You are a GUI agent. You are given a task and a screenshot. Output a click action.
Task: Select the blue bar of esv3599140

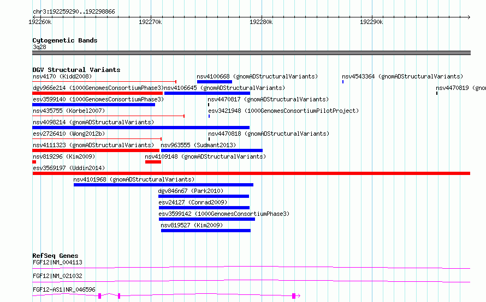(x=93, y=105)
